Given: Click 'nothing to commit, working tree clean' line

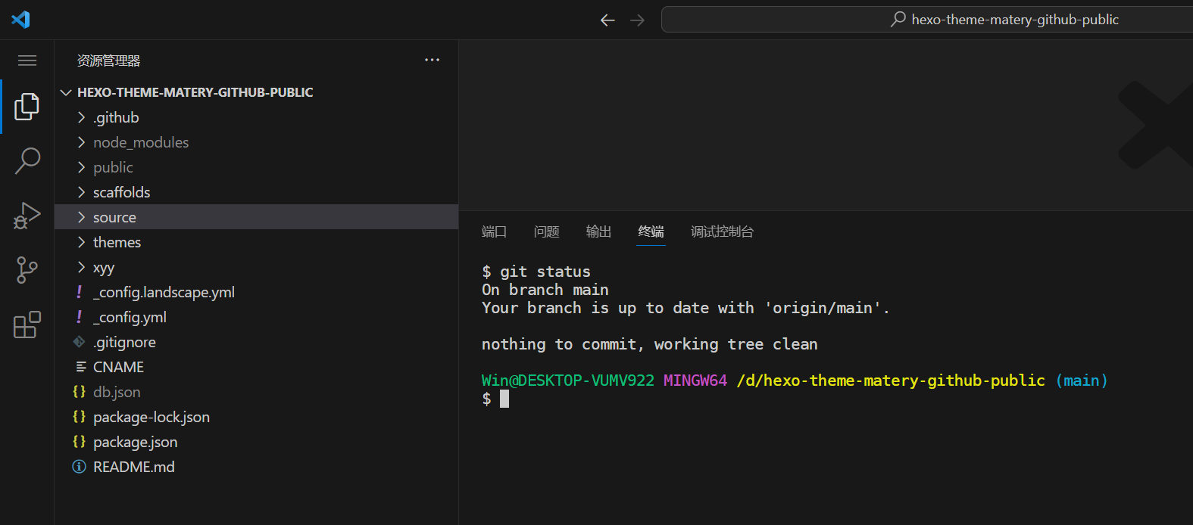Looking at the screenshot, I should pyautogui.click(x=650, y=344).
